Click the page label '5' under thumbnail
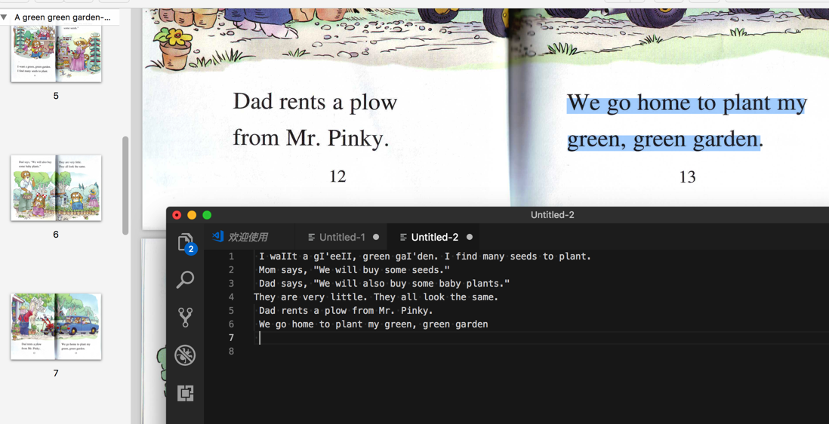 (x=56, y=96)
